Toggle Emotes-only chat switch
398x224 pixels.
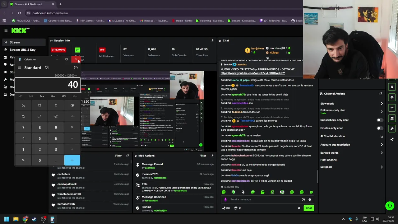point(380,128)
